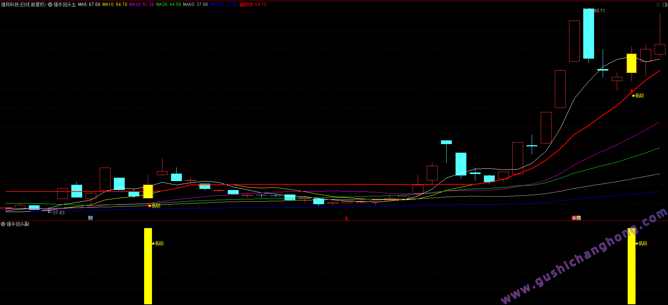Click the right yellow candlestick near the top
668x305 pixels.
click(631, 63)
